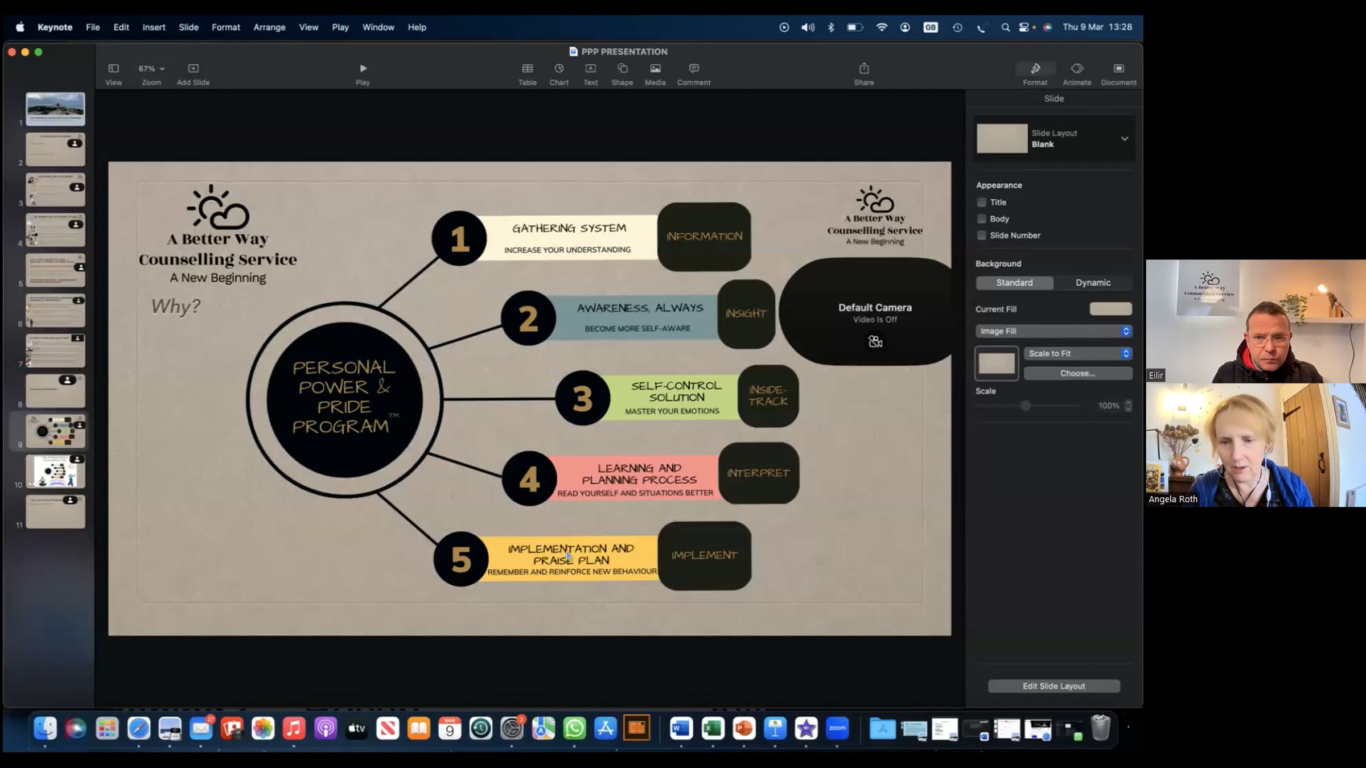Enable the Title checkbox
Image resolution: width=1366 pixels, height=768 pixels.
pos(981,203)
